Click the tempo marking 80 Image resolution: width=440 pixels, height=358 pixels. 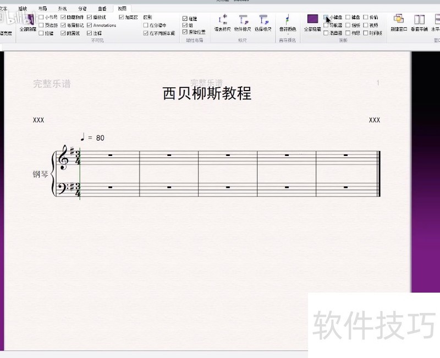tap(100, 138)
